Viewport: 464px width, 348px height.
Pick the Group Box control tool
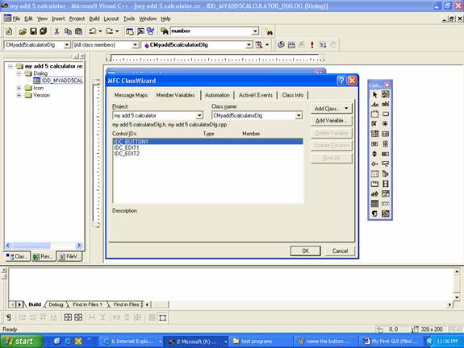[375, 114]
